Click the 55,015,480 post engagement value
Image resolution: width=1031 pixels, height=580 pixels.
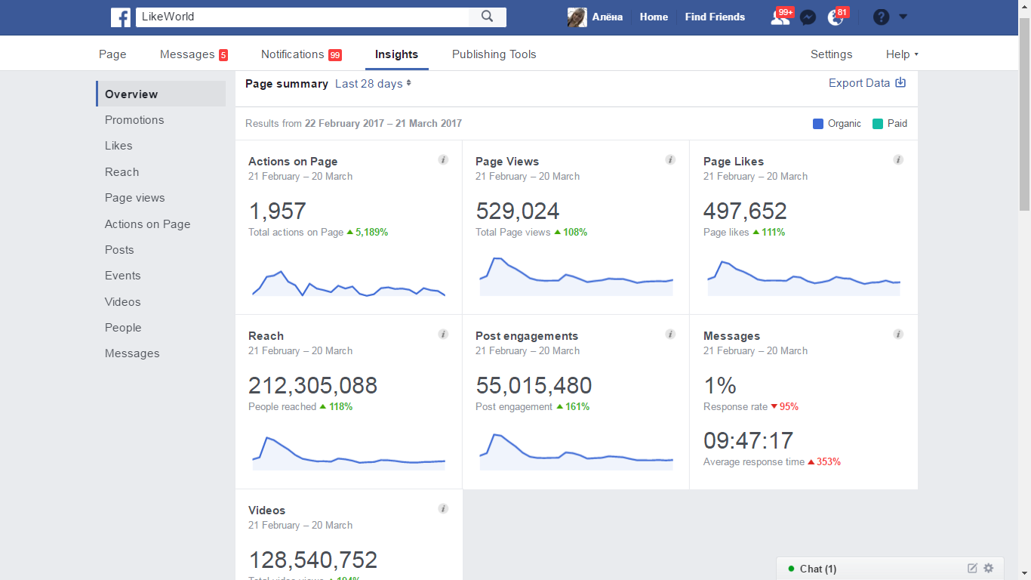pyautogui.click(x=534, y=386)
